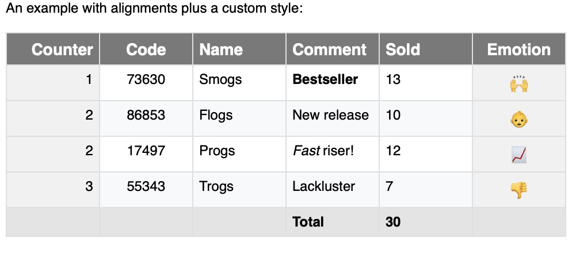Select code 17497 cell
572x253 pixels.
[146, 151]
